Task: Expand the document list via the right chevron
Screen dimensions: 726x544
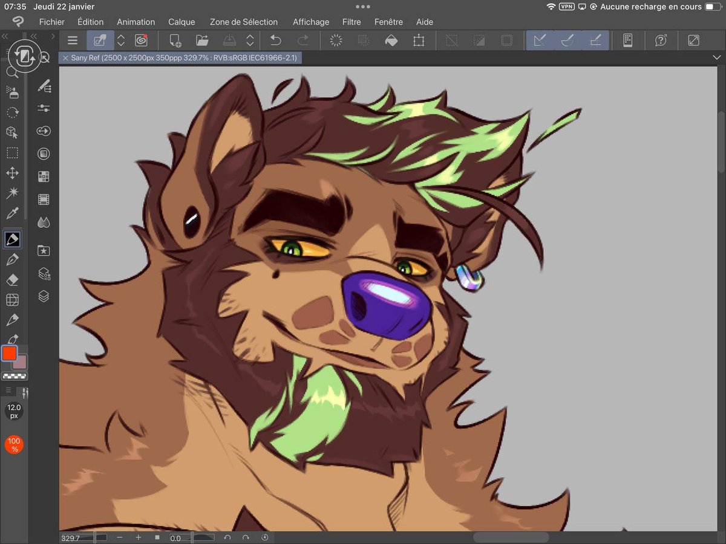Action: tap(716, 57)
